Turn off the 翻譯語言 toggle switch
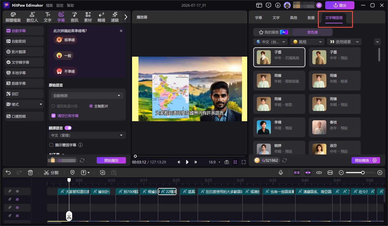This screenshot has width=388, height=226. click(68, 128)
